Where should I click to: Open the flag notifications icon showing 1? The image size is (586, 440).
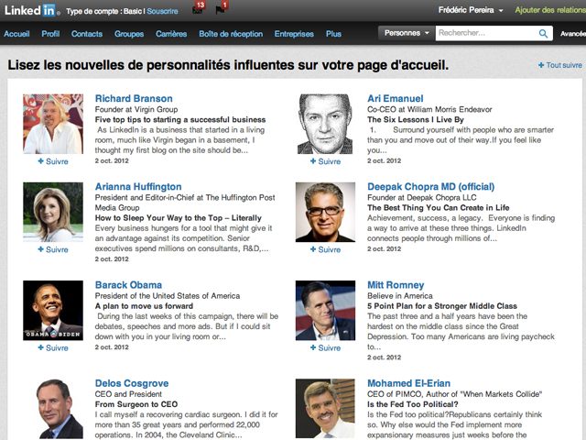coord(222,8)
